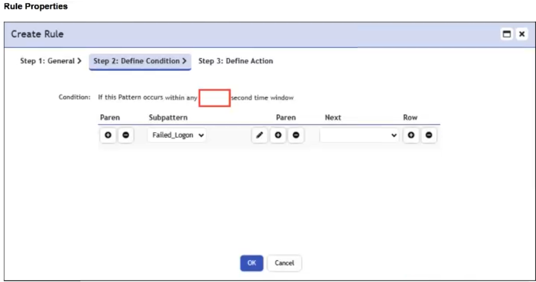Cancel the rule creation

[284, 263]
